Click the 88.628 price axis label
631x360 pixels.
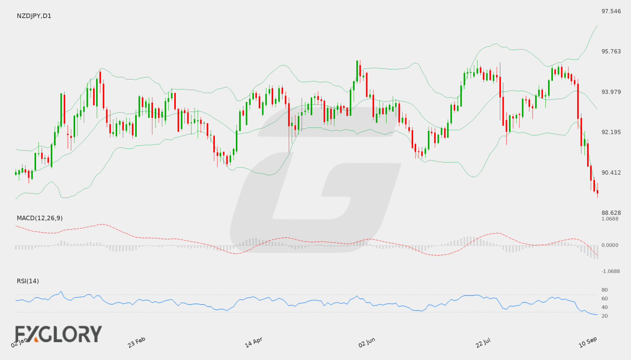[x=611, y=213]
